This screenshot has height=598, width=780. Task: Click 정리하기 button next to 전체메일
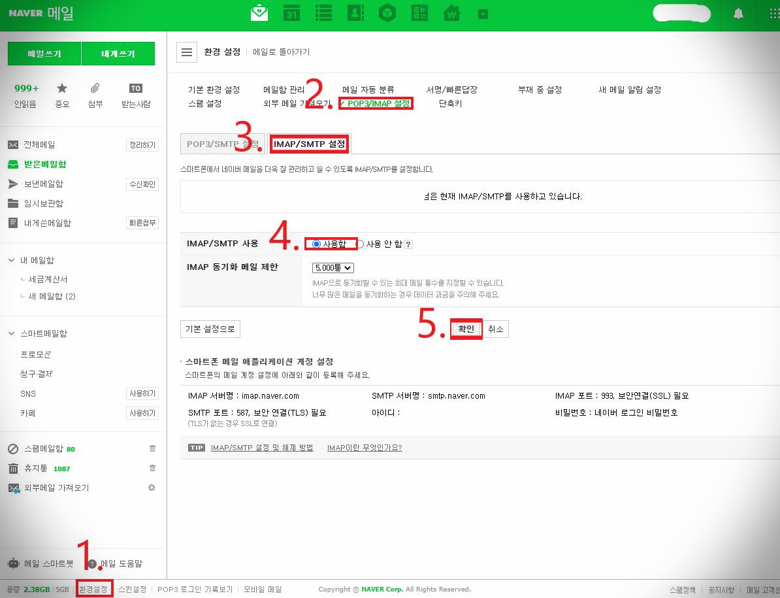click(x=142, y=145)
